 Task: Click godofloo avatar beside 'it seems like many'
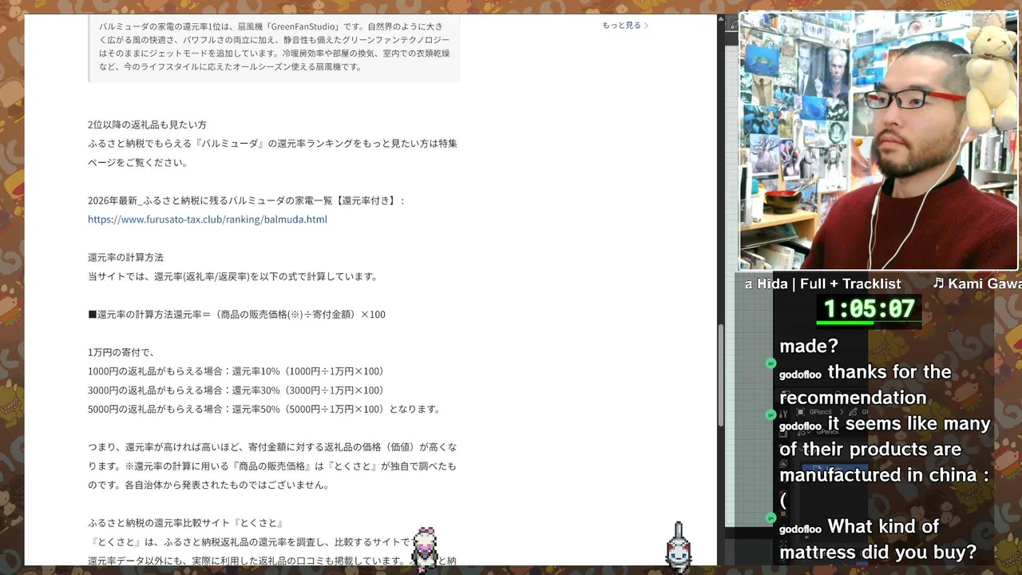click(x=770, y=415)
